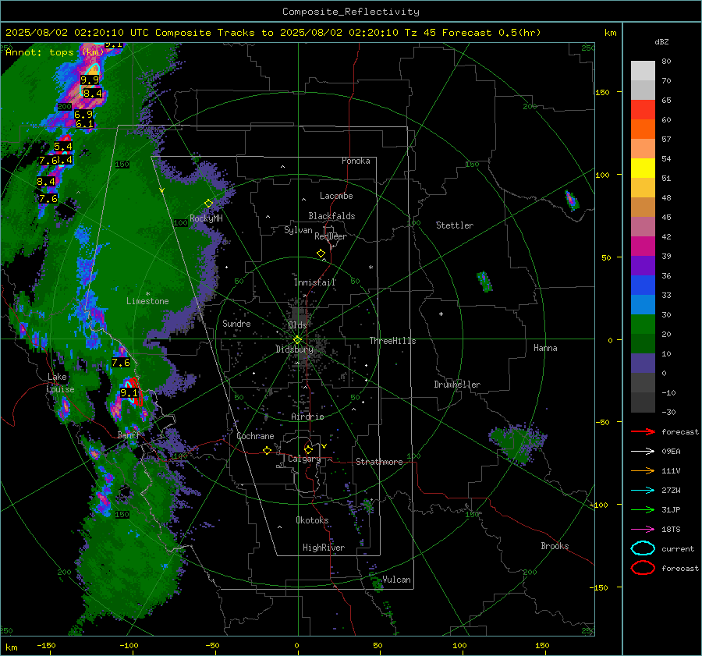Click the storm top label 5.4
This screenshot has width=702, height=656.
click(x=62, y=147)
